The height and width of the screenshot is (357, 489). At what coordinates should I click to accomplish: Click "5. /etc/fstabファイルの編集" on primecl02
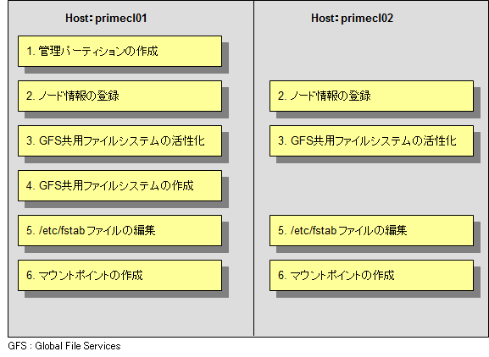(371, 230)
